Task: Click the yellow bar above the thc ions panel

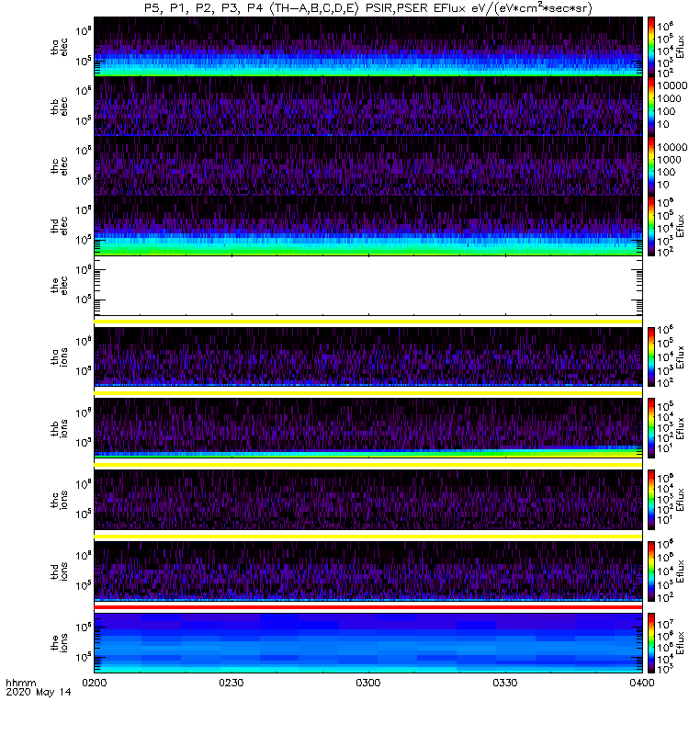Action: [368, 465]
